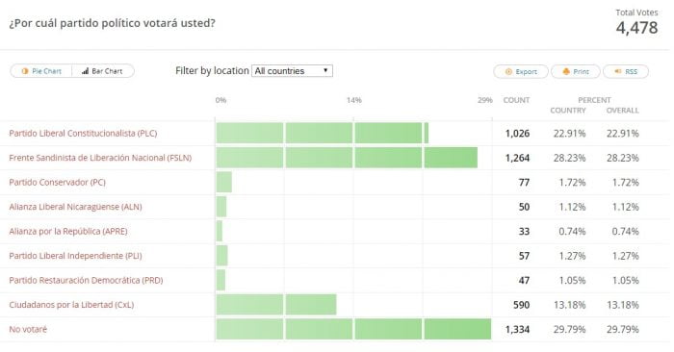Click the RSS feed icon
Screen dimensions: 674x352
pos(618,71)
